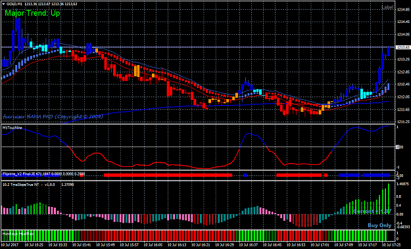The image size is (411, 249).
Task: Click the '10 Jul 16:13' time axis label
Action: 177,245
